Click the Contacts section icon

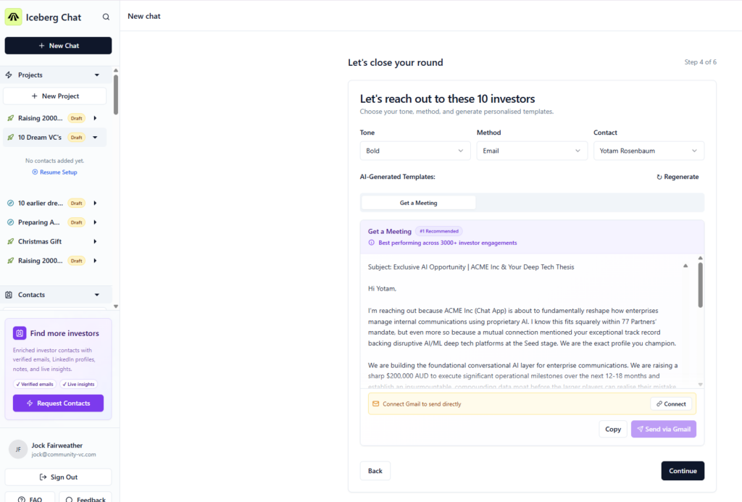(x=9, y=295)
